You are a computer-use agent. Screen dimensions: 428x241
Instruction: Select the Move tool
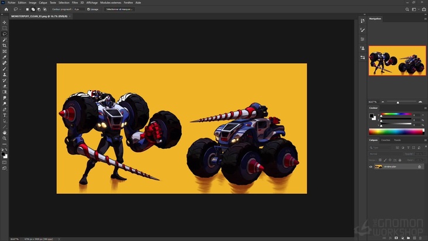5,22
